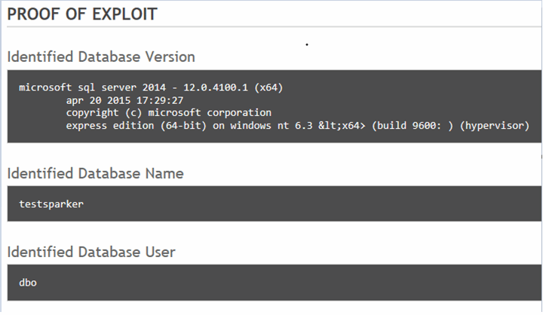Viewport: 543px width, 315px height.
Task: Click the "(64-bit)" text
Action: pyautogui.click(x=182, y=125)
